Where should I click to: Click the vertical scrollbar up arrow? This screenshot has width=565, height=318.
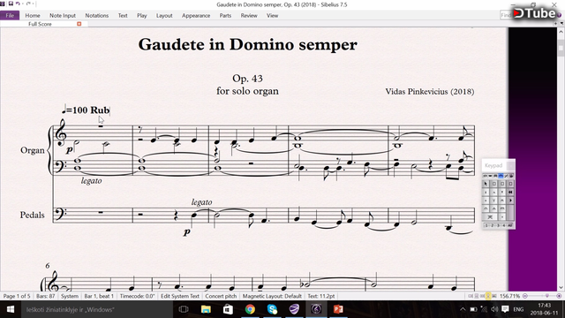561,32
